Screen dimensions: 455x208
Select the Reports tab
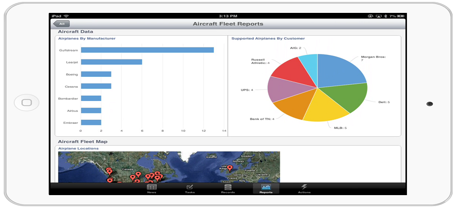pos(266,189)
